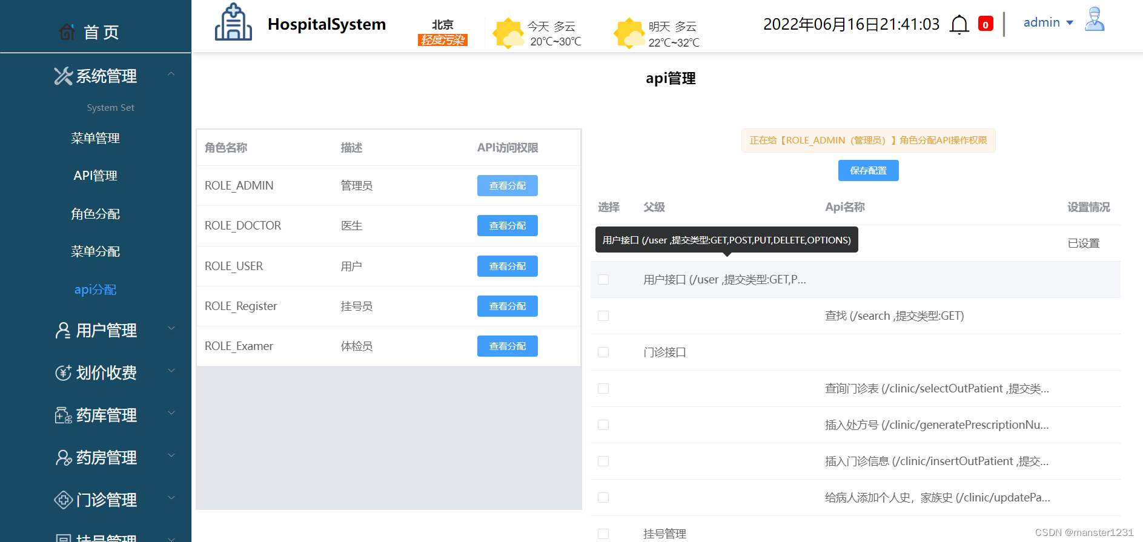
Task: Click the 用户管理 menu title
Action: tap(107, 331)
